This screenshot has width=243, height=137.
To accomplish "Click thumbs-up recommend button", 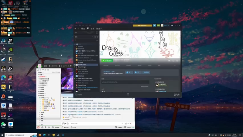I will [129, 72].
